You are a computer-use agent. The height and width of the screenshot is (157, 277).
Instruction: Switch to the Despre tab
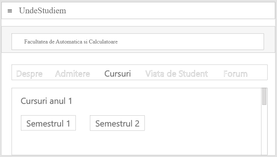point(30,74)
